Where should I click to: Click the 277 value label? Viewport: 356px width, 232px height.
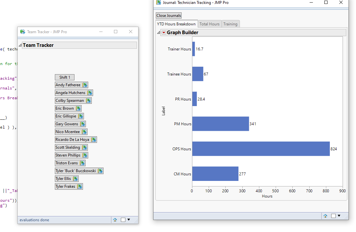(x=242, y=174)
